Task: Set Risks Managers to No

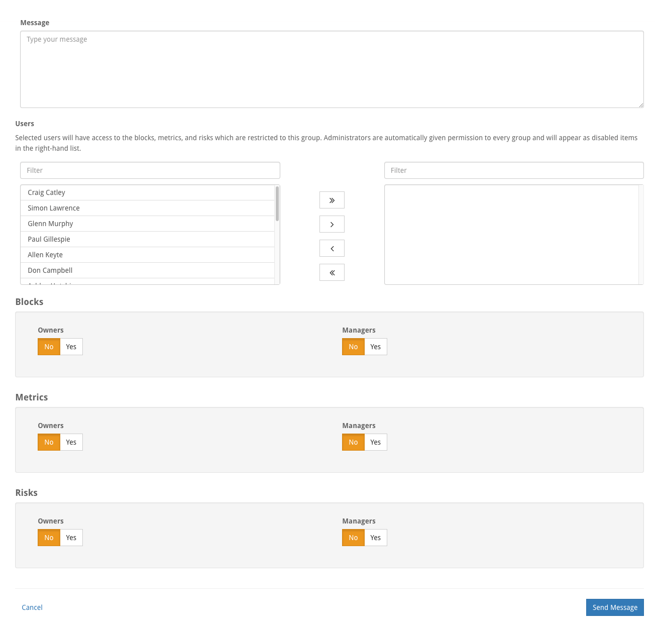Action: click(x=353, y=538)
